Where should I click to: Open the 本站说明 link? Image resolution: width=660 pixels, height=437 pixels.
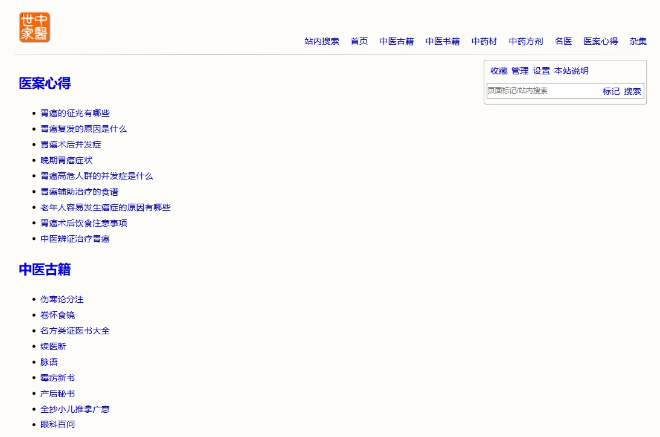pos(571,71)
